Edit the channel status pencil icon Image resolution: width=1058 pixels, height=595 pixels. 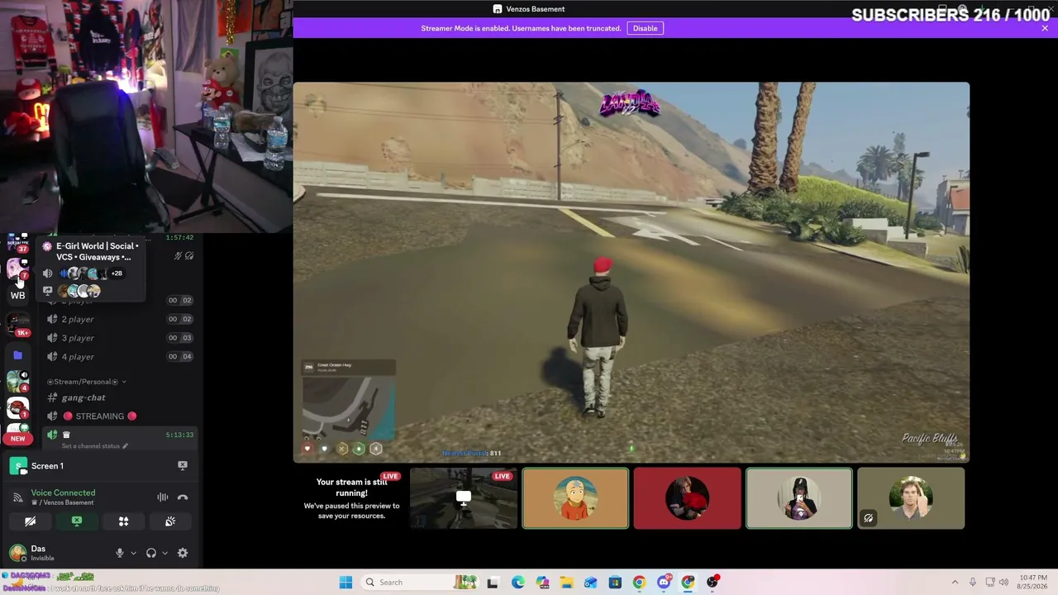126,446
